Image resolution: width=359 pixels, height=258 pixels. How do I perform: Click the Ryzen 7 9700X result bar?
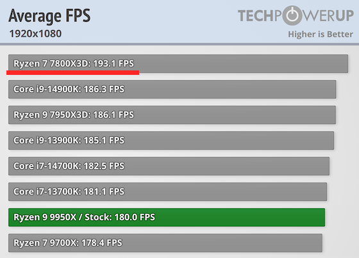tap(165, 243)
